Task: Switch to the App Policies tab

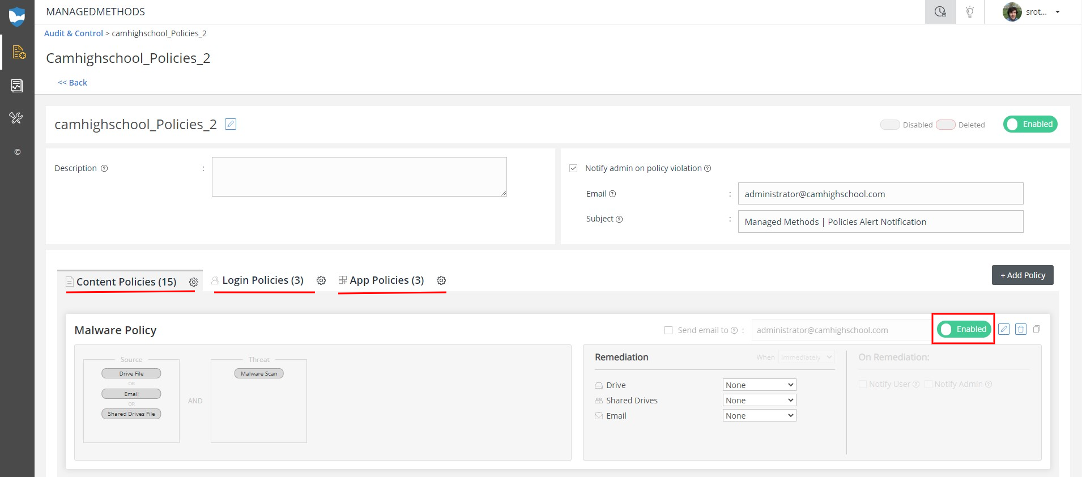Action: point(386,280)
